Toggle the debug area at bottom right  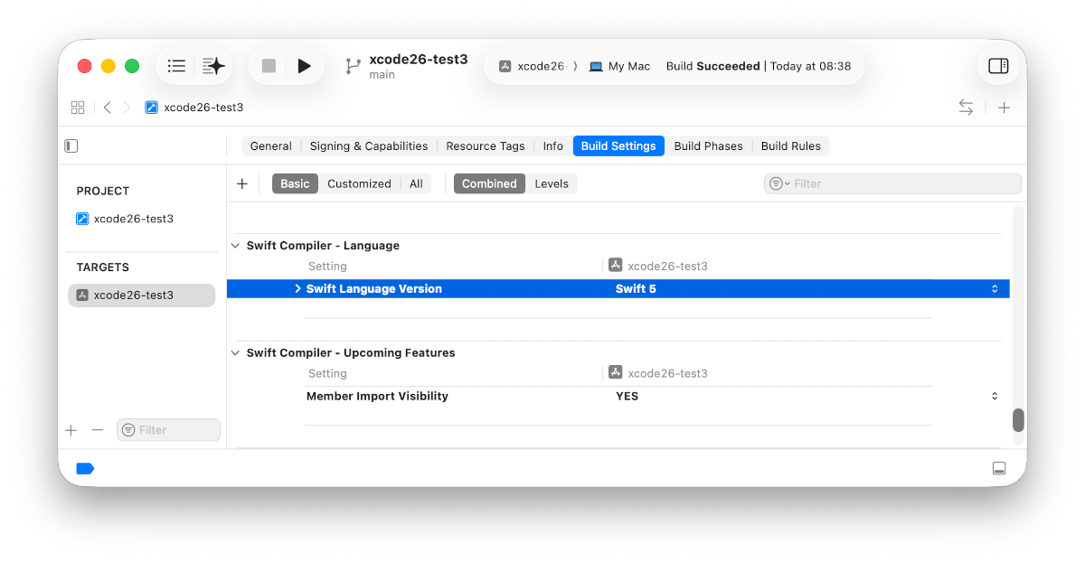(x=999, y=468)
